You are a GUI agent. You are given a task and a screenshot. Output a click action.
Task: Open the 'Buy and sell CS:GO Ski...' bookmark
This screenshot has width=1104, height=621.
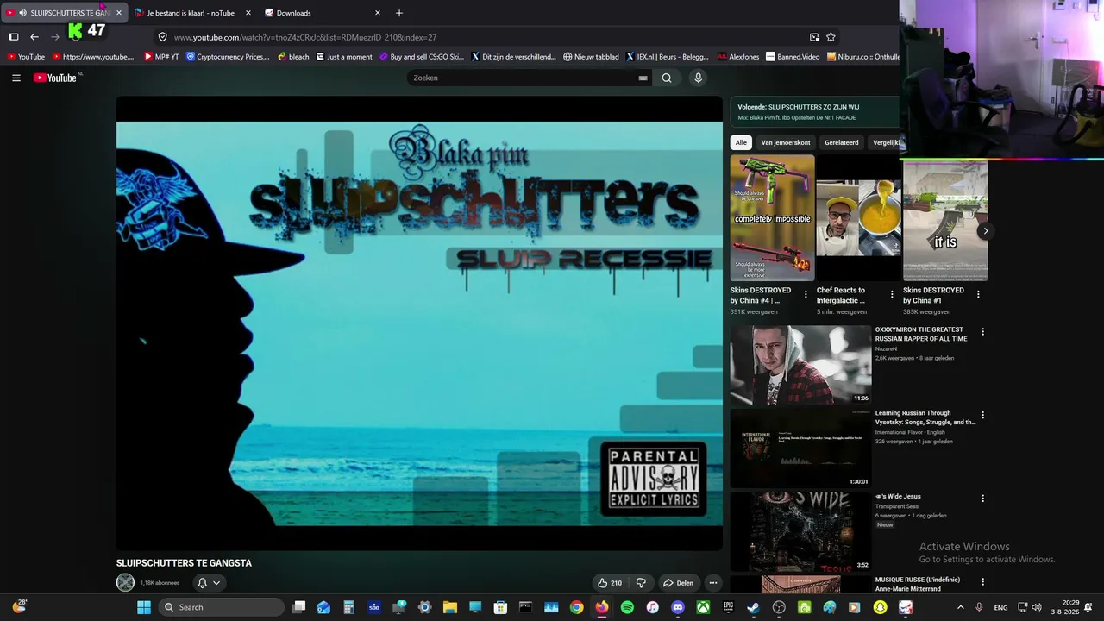[x=422, y=57]
